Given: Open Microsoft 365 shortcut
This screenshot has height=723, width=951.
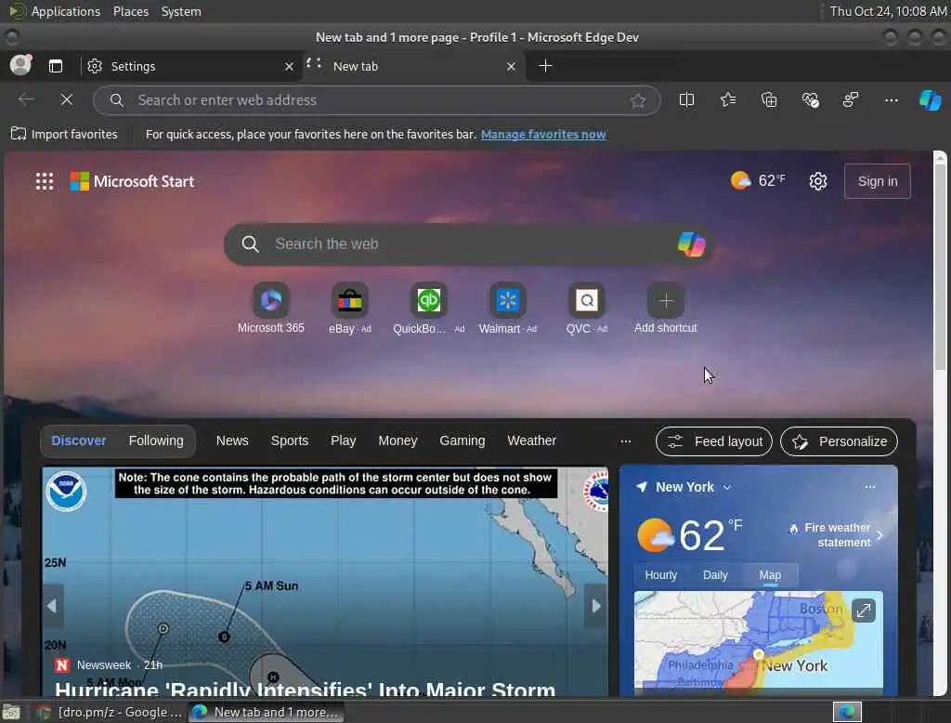Looking at the screenshot, I should 270,308.
